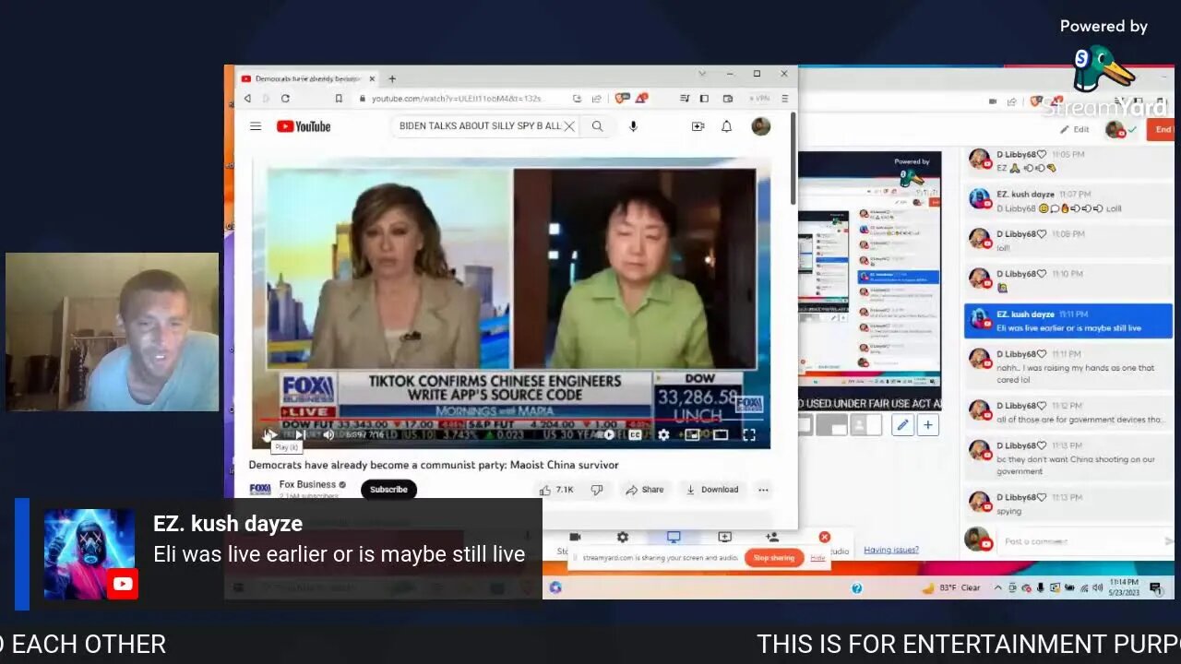1181x664 pixels.
Task: Click the share icon in the address bar
Action: point(596,99)
